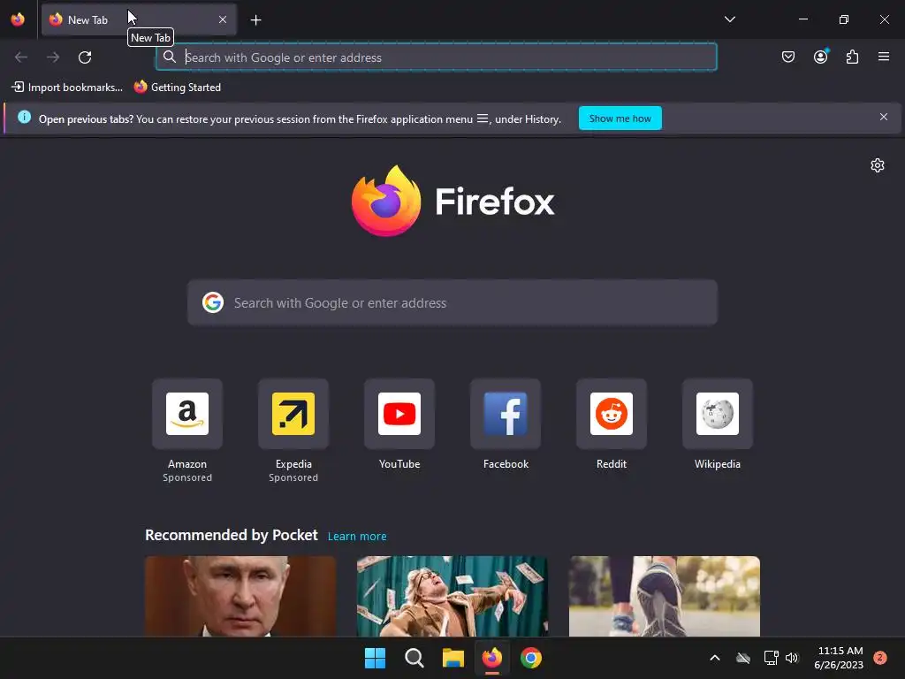Expand the list all tabs chevron
Image resolution: width=905 pixels, height=679 pixels.
pos(729,19)
